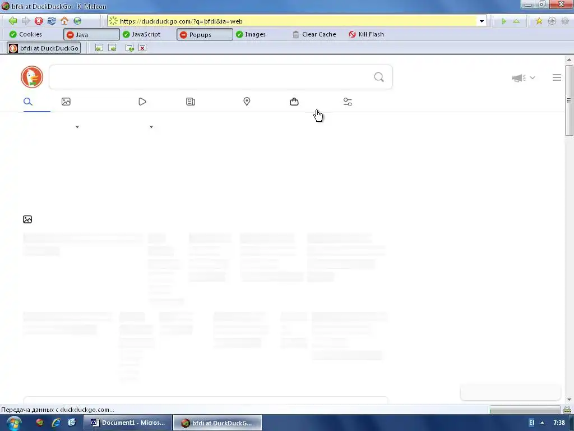
Task: Switch to bfdi at DuckDuckGo taskbar button
Action: tap(217, 423)
